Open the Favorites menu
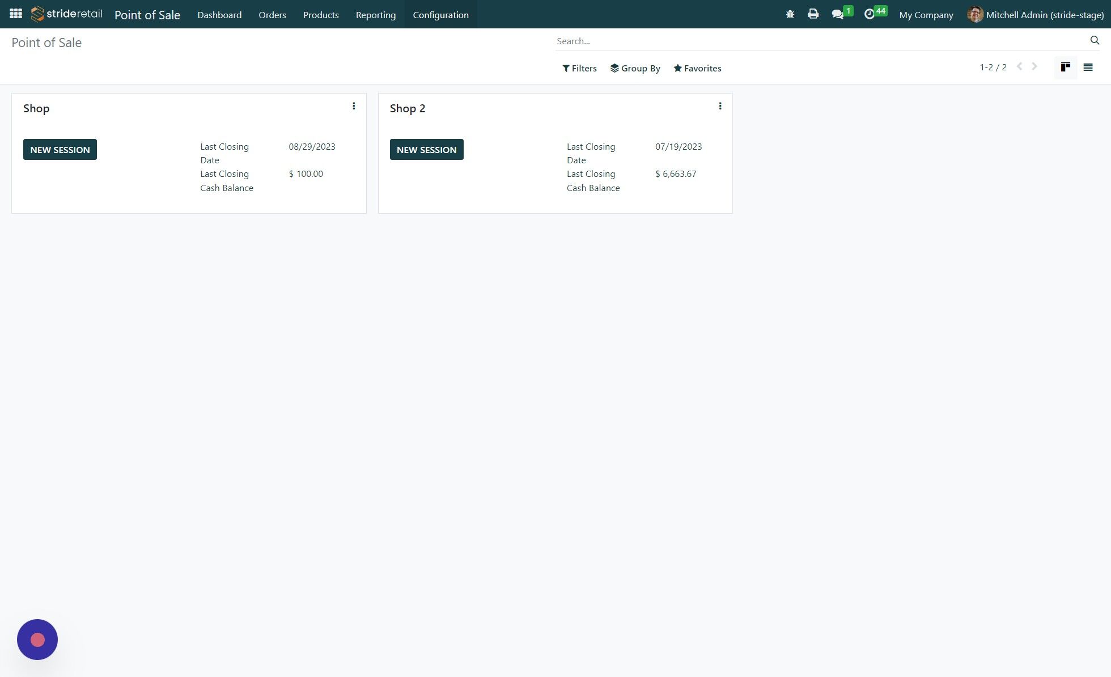The width and height of the screenshot is (1111, 677). tap(697, 68)
